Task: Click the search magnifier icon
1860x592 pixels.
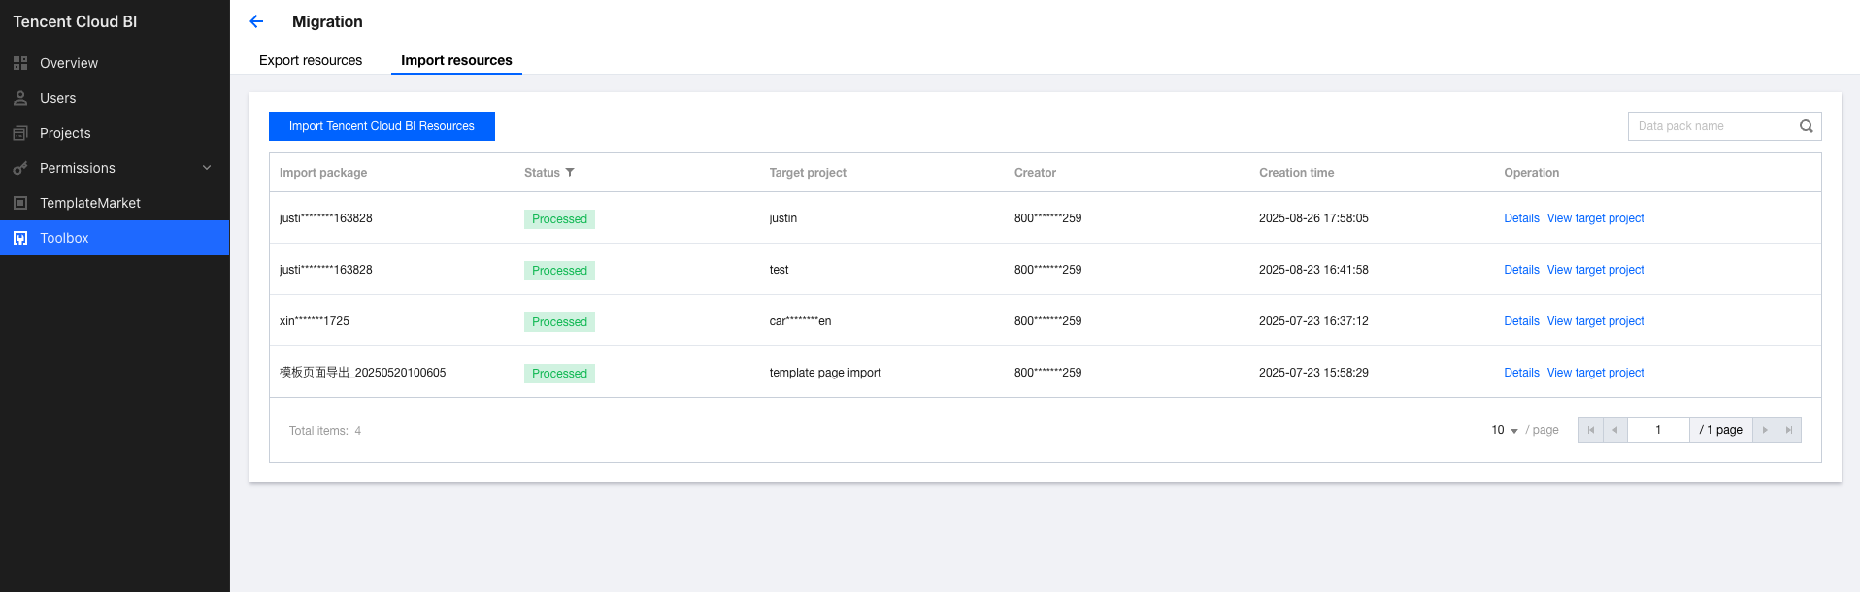Action: click(x=1806, y=126)
